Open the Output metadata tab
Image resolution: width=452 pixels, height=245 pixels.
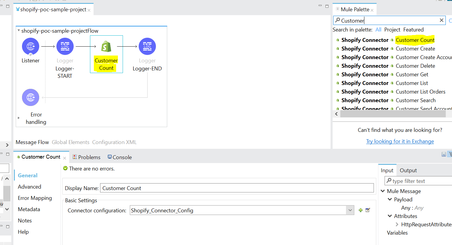click(408, 170)
